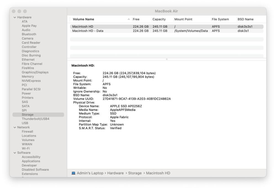
Task: Collapse the Software section
Action: pos(15,153)
